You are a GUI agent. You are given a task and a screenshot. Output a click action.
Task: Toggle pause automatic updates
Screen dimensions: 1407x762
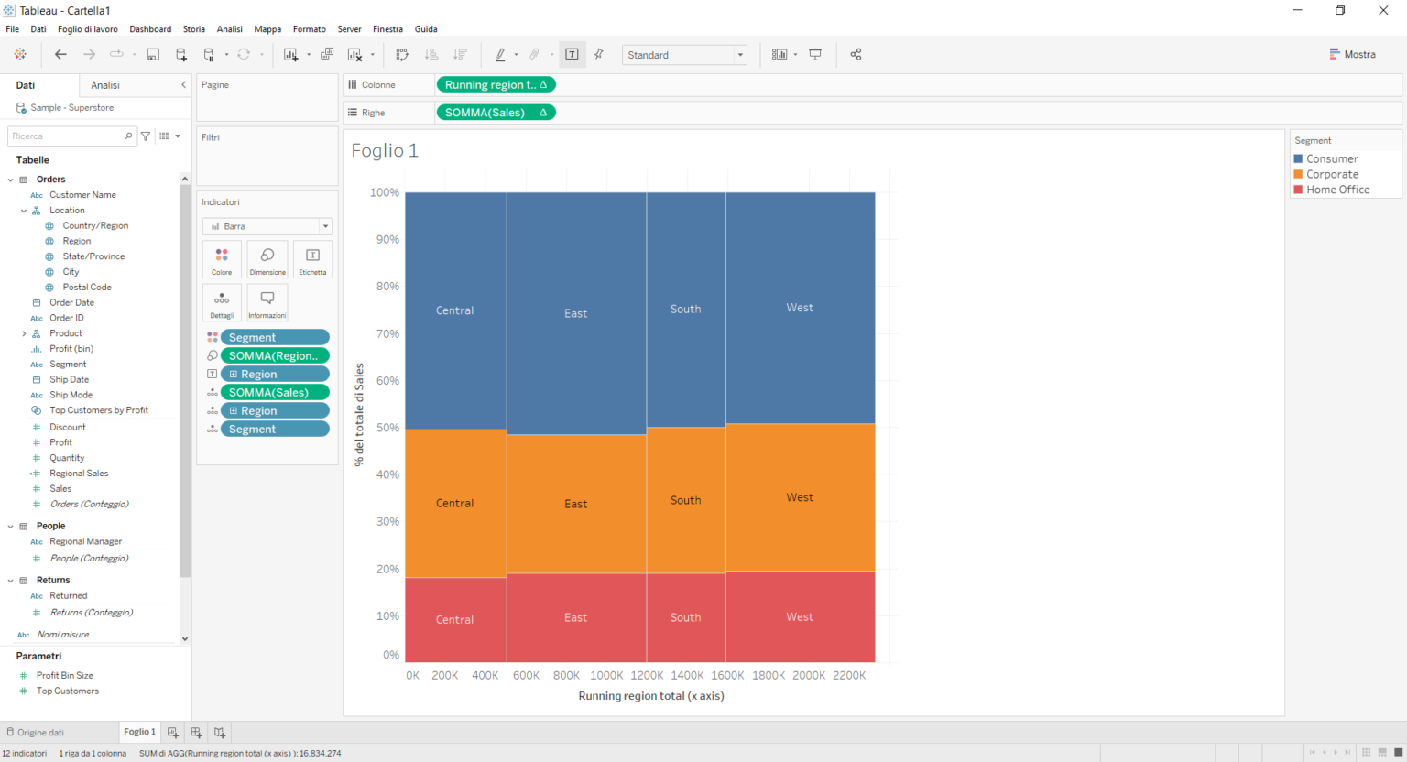point(208,54)
